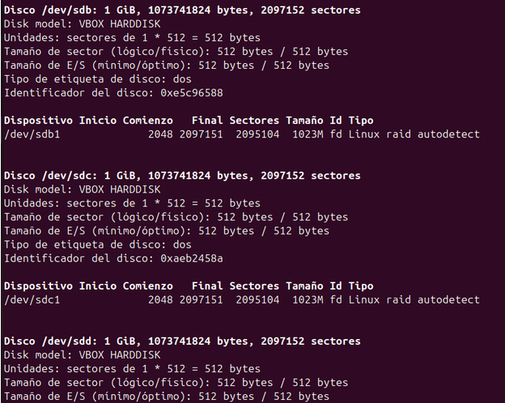Click end sector 2097151 in the sdc1 row
Image resolution: width=505 pixels, height=403 pixels.
click(201, 299)
